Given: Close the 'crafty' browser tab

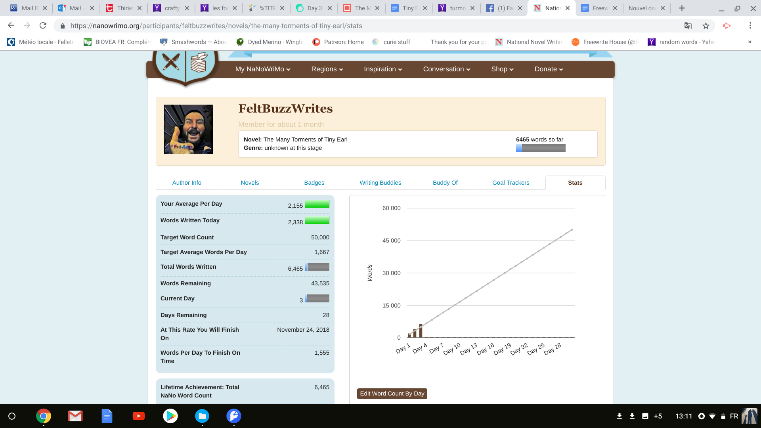Looking at the screenshot, I should coord(187,8).
